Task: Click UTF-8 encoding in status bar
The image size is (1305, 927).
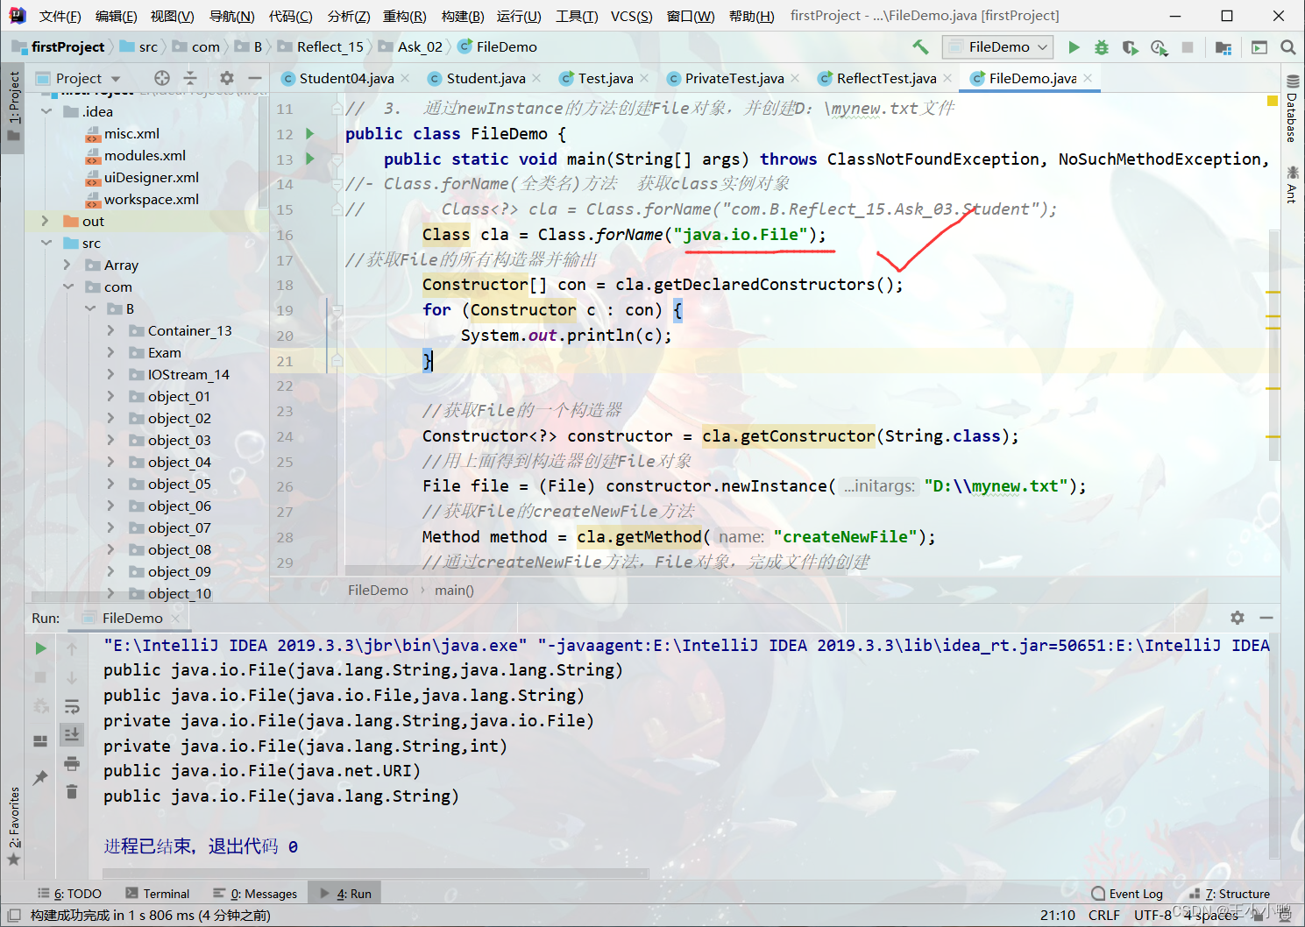Action: click(1153, 915)
